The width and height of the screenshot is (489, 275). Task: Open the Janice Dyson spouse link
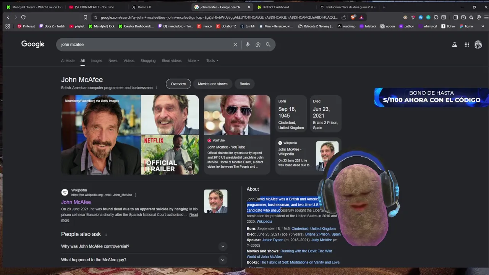[272, 240]
